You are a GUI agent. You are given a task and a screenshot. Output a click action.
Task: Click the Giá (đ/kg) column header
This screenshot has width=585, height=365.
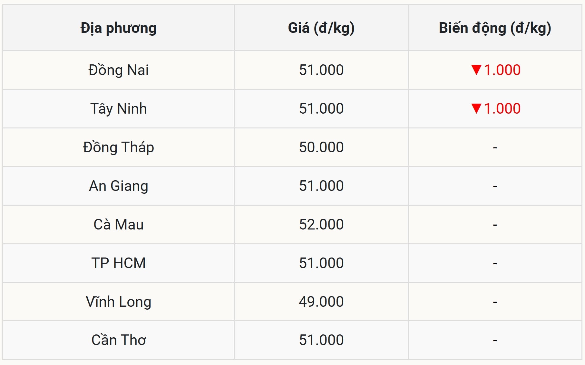(321, 28)
